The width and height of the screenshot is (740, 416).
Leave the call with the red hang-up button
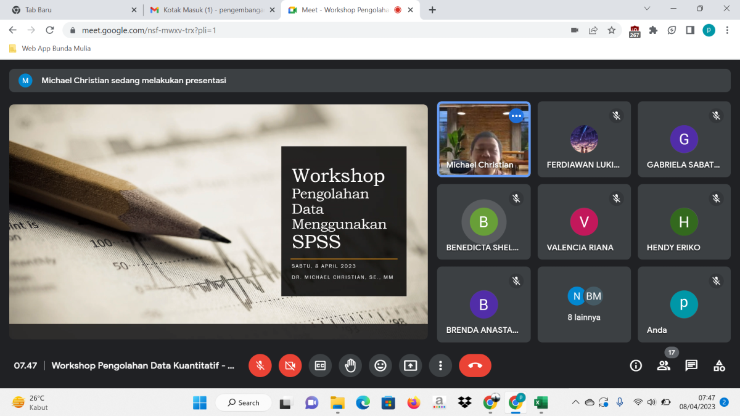coord(475,365)
